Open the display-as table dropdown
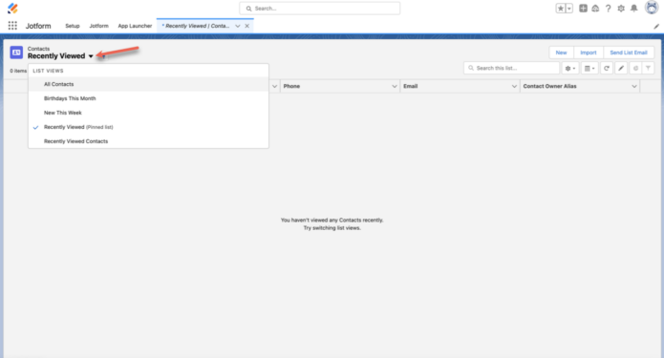664x358 pixels. click(589, 68)
